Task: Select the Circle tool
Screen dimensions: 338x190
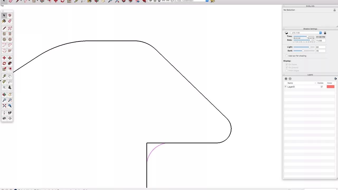Action: (4, 40)
